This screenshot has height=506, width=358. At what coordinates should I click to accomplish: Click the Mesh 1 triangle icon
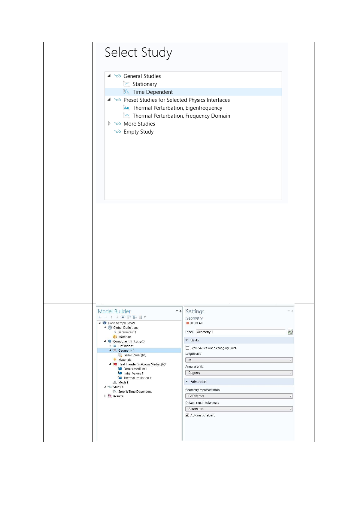[115, 383]
